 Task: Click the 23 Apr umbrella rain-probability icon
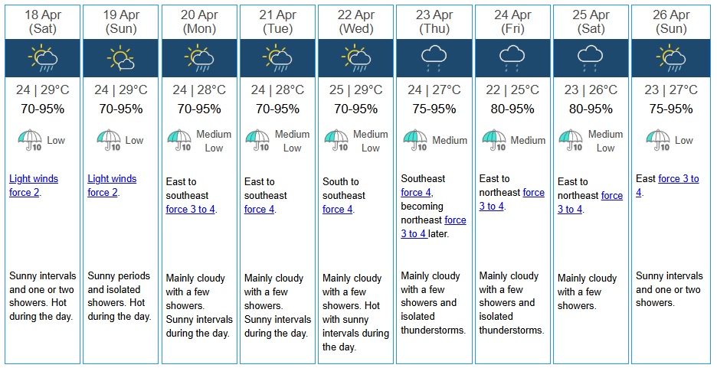pos(415,141)
